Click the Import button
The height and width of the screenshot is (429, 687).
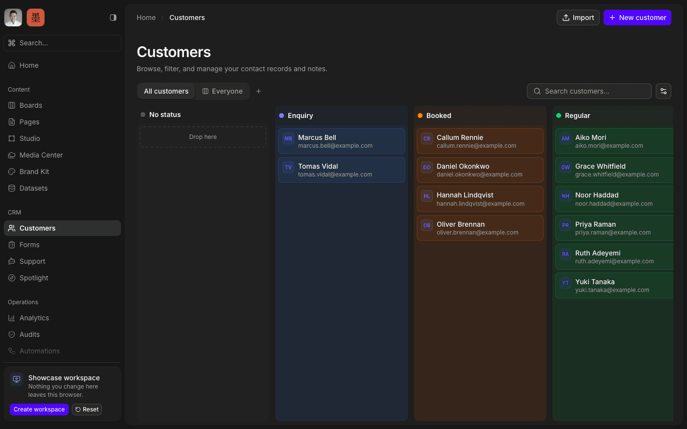pos(578,18)
